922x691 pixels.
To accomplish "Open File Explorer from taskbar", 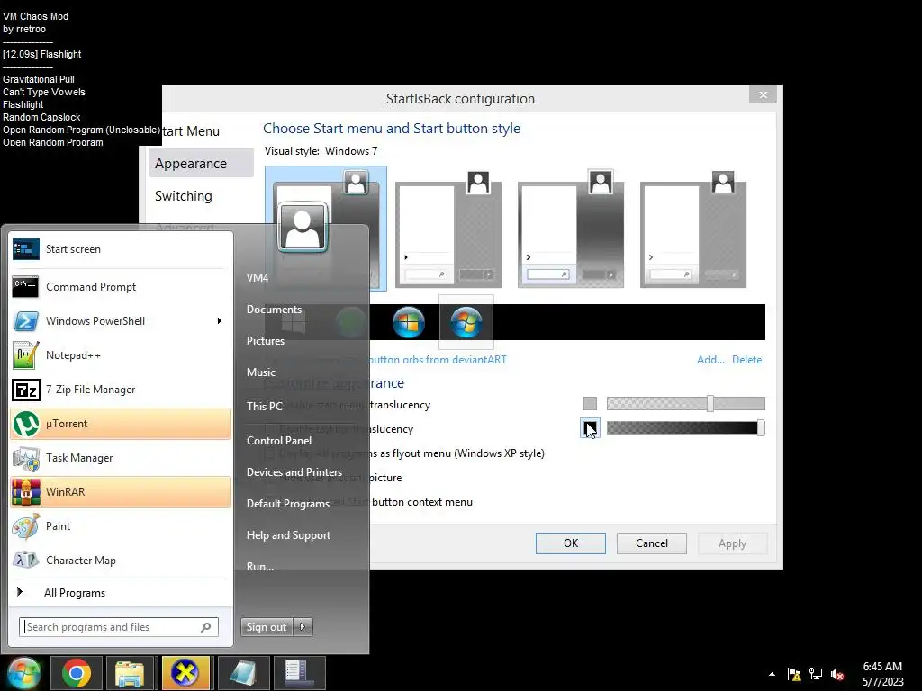I will 130,673.
